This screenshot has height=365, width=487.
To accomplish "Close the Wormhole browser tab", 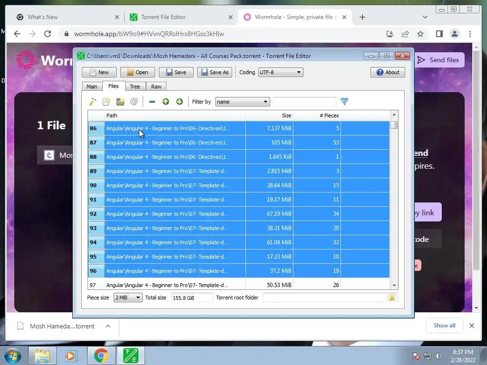I will (344, 17).
